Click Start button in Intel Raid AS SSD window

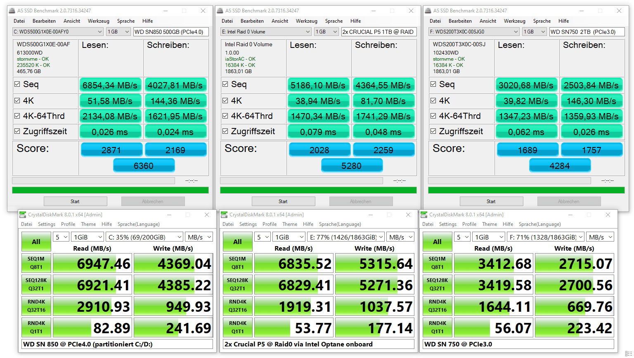coord(284,202)
